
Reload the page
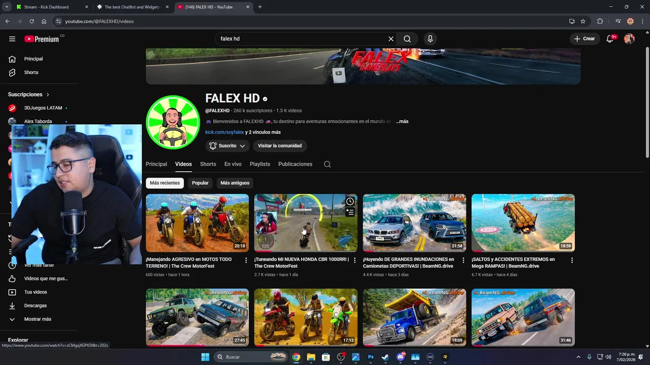pyautogui.click(x=31, y=21)
